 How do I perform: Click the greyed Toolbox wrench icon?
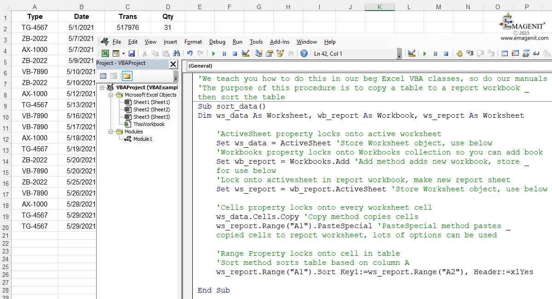coord(291,53)
